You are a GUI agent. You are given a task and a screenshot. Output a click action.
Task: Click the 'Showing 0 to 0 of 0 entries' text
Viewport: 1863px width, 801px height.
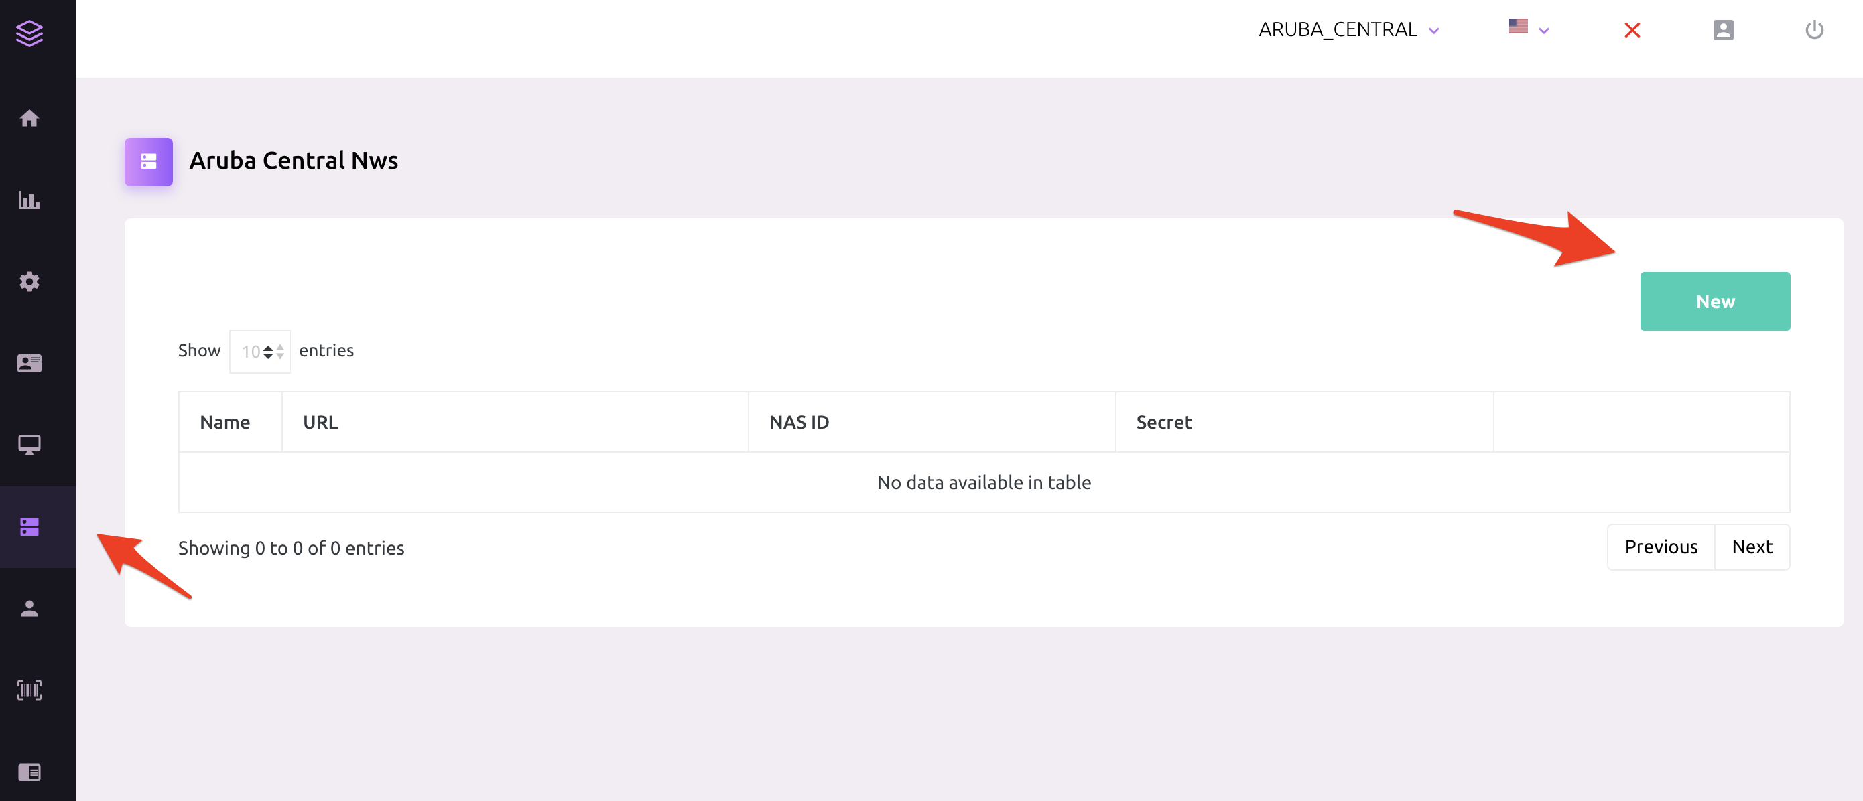pos(292,548)
